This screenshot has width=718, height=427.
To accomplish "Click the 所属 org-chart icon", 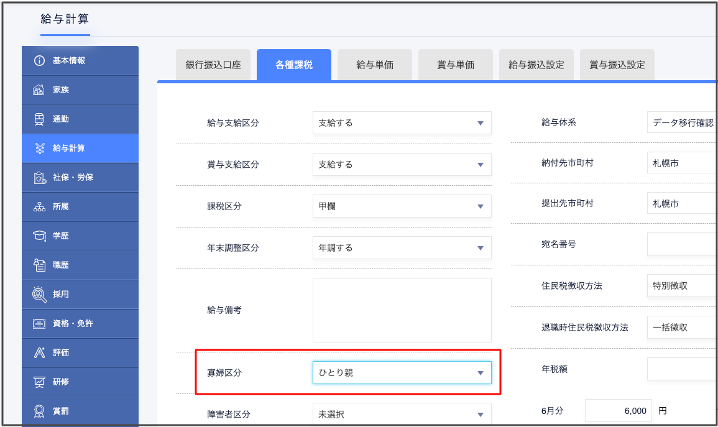I will point(40,207).
